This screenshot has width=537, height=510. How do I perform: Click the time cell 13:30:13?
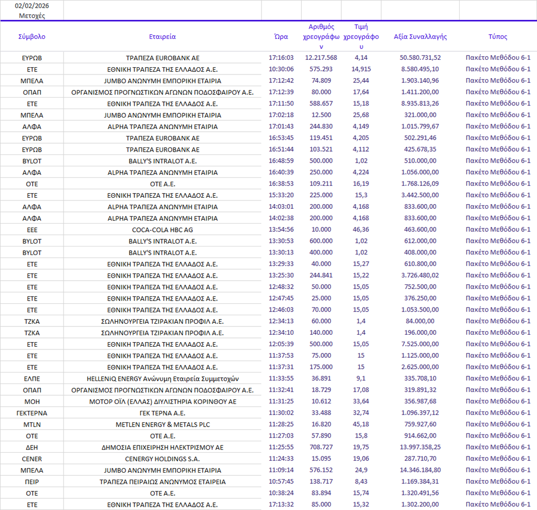click(281, 252)
